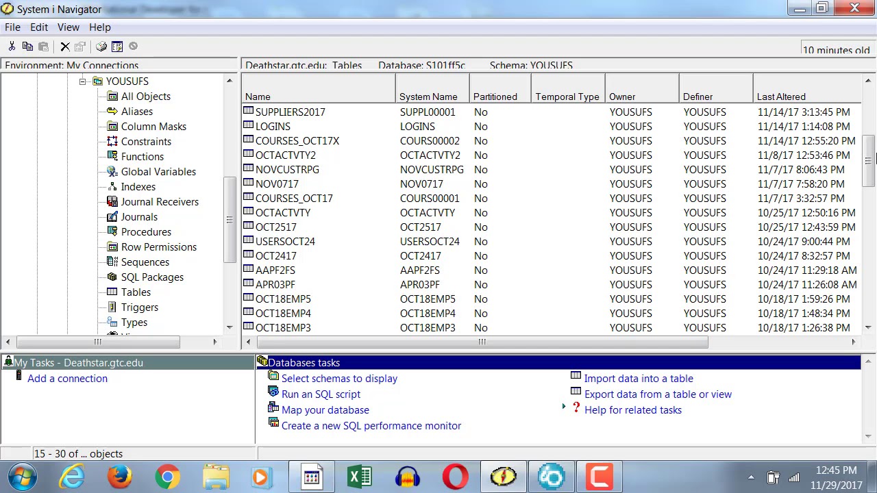
Task: Click the Refresh toolbar icon next to Print
Action: point(117,47)
